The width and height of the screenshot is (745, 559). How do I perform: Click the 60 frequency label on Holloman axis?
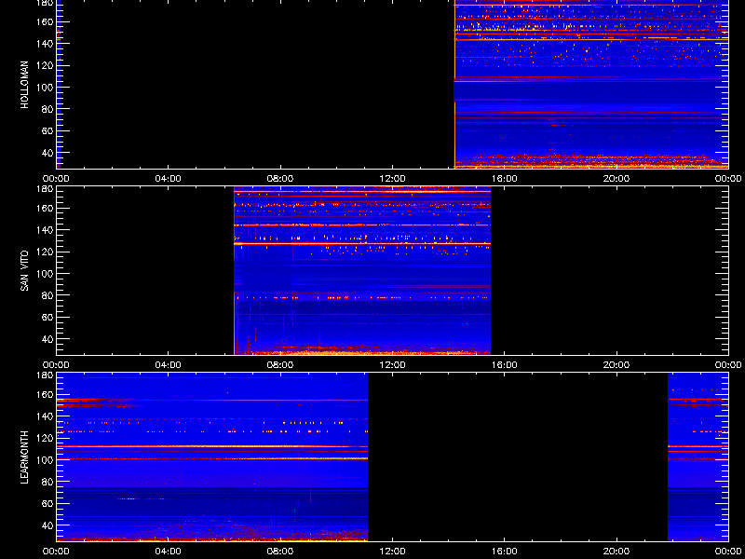point(47,130)
